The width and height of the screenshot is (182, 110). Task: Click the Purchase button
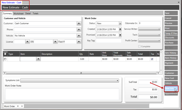coord(171,43)
